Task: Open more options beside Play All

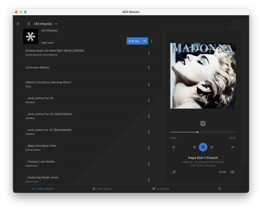Action: click(x=152, y=41)
